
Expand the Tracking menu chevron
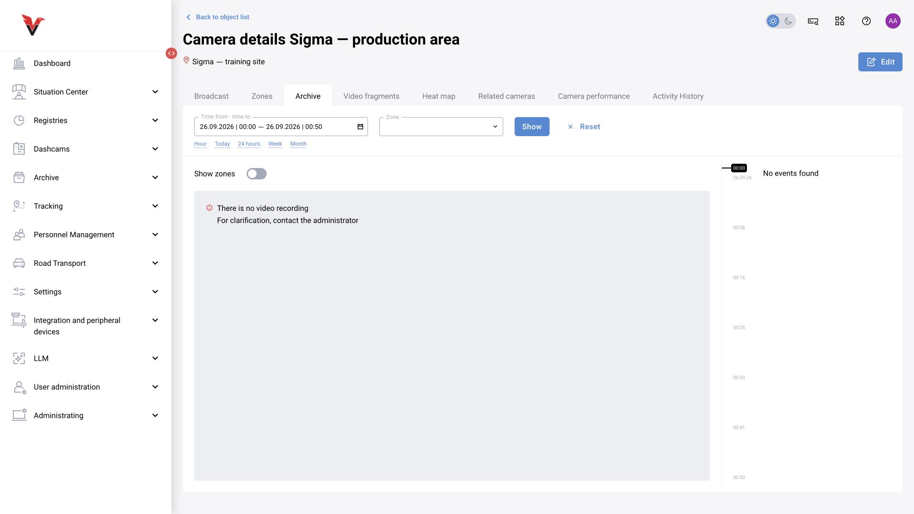[155, 206]
